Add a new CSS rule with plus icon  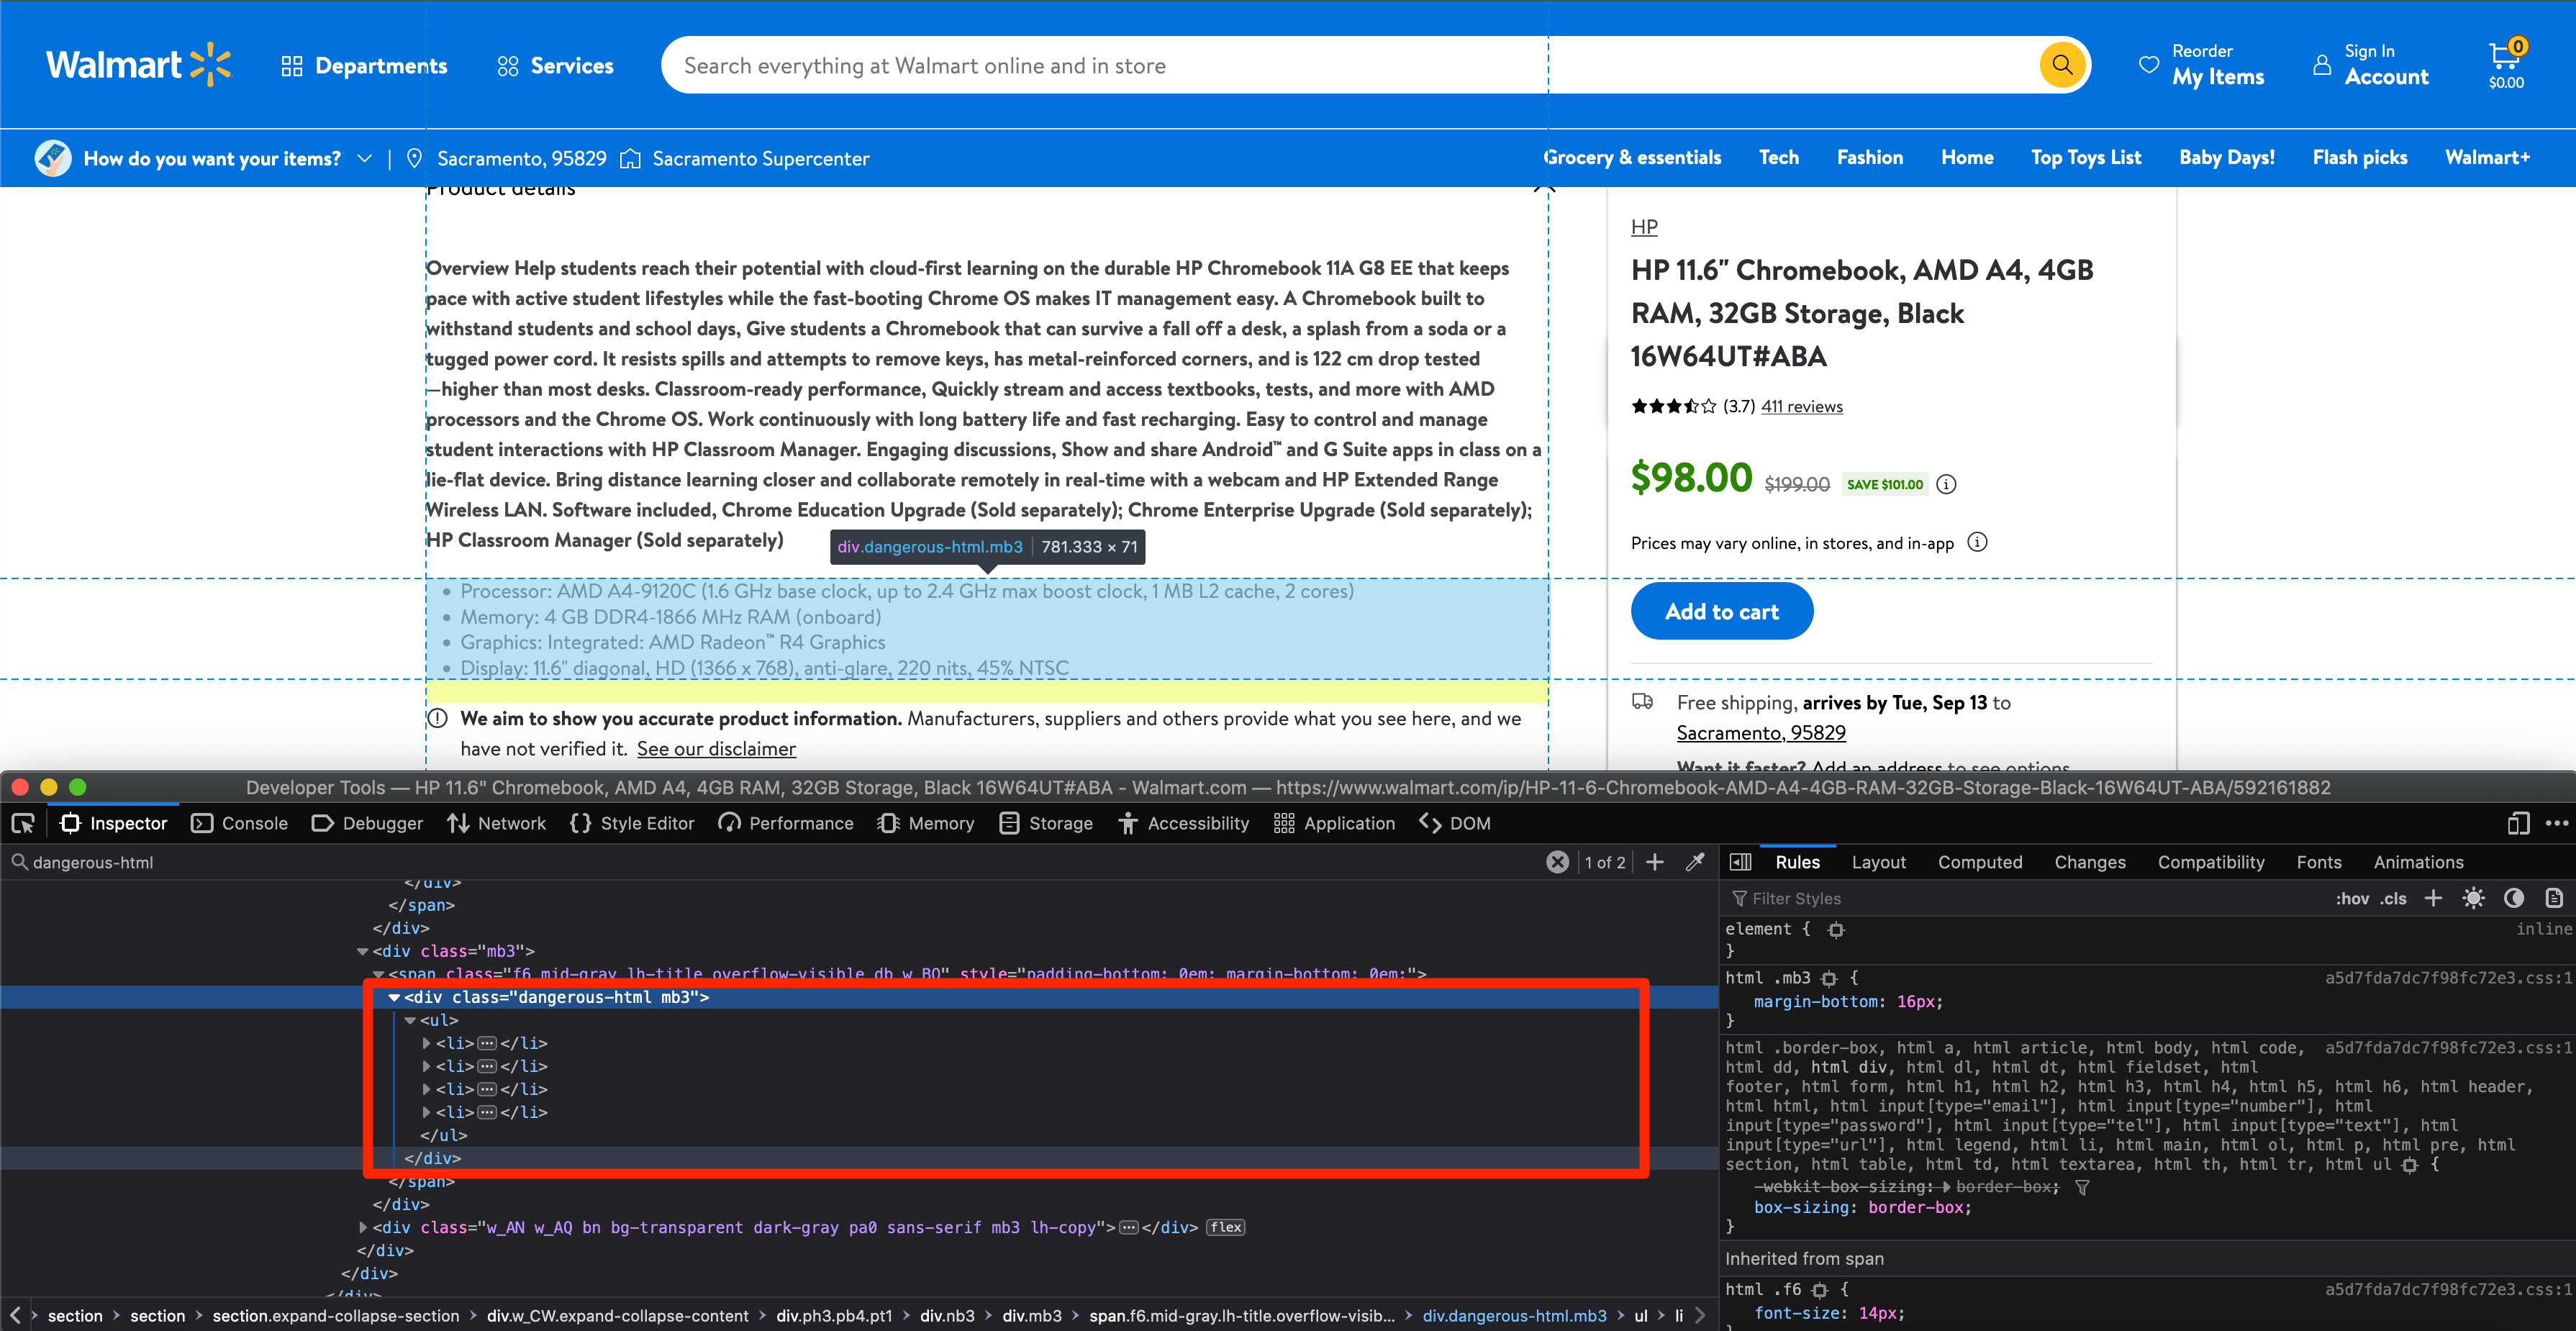[2433, 898]
